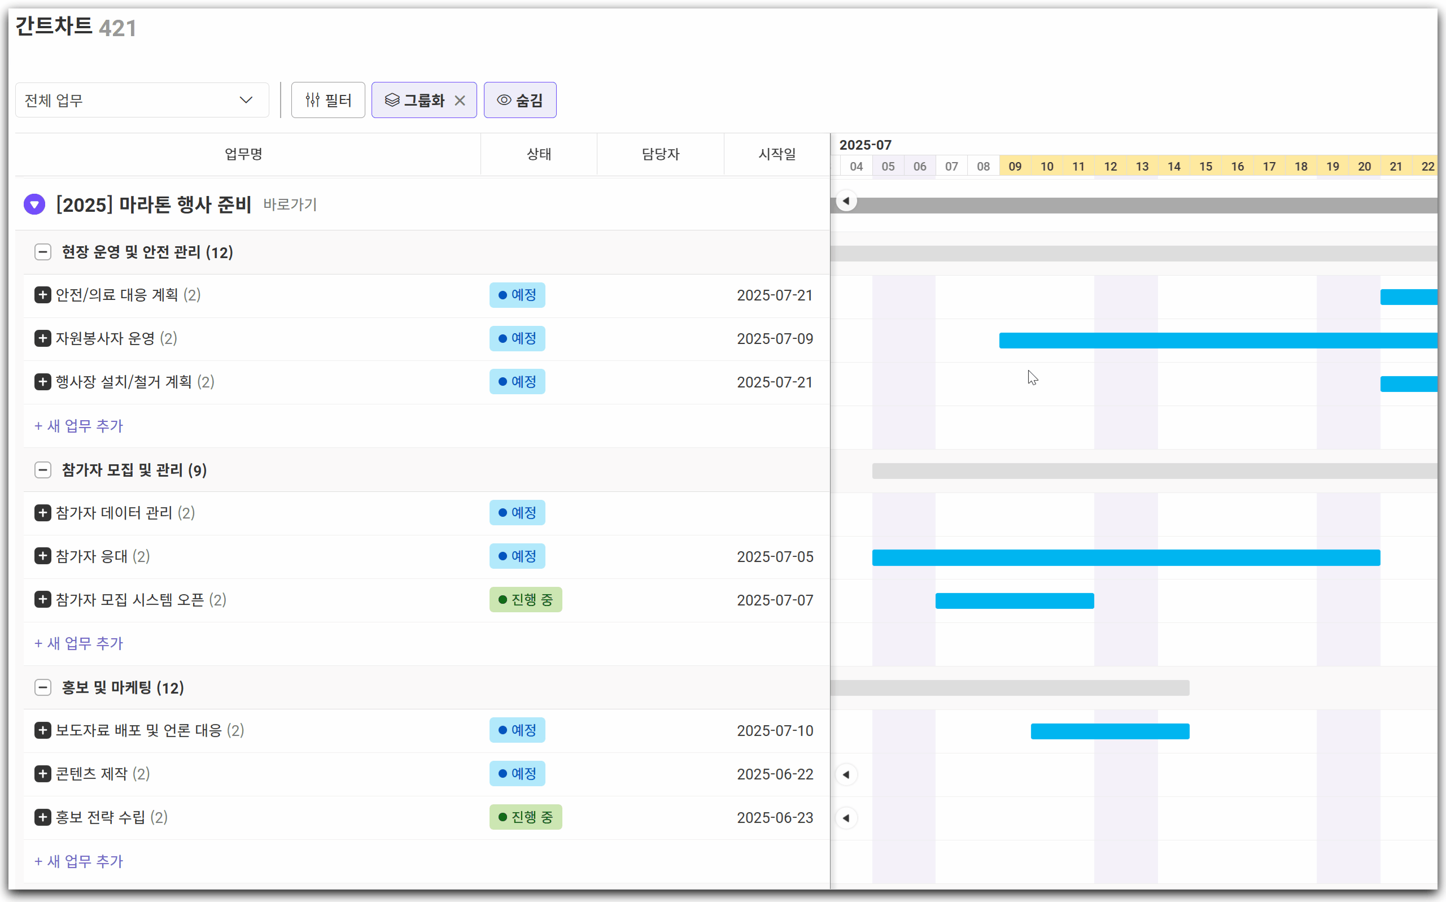1446x902 pixels.
Task: Toggle the 숨김 eye button
Action: pos(520,100)
